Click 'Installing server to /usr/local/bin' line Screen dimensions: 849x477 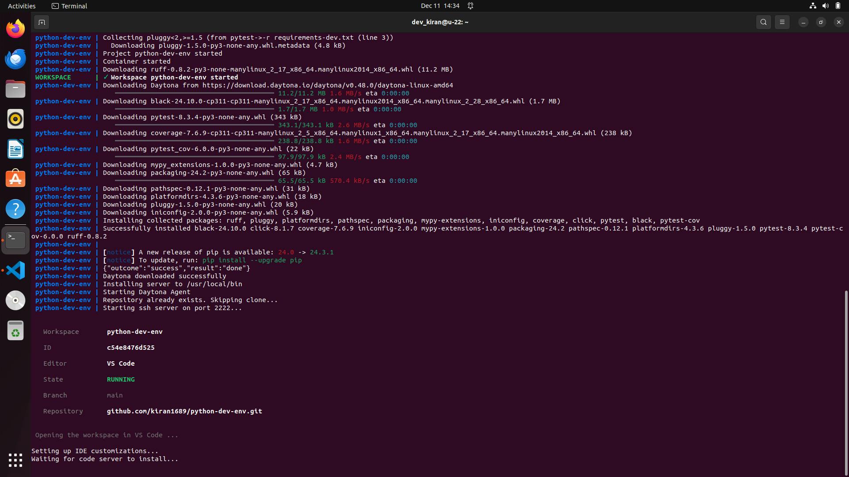coord(172,284)
